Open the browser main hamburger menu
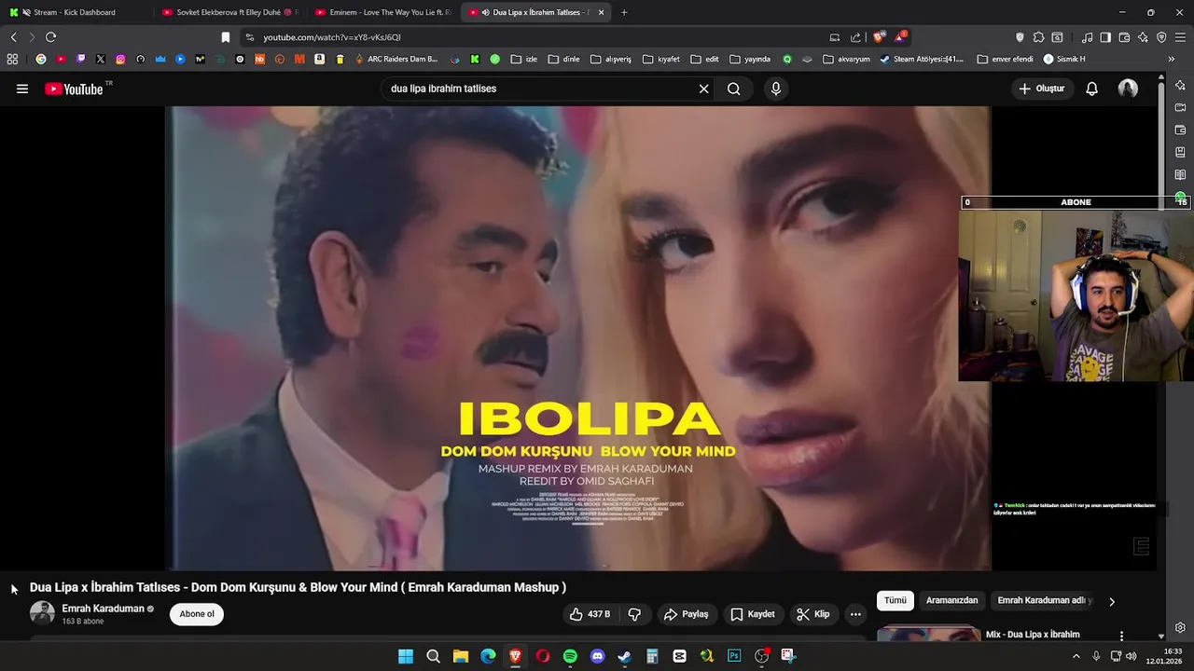The height and width of the screenshot is (671, 1194). coord(1181,37)
